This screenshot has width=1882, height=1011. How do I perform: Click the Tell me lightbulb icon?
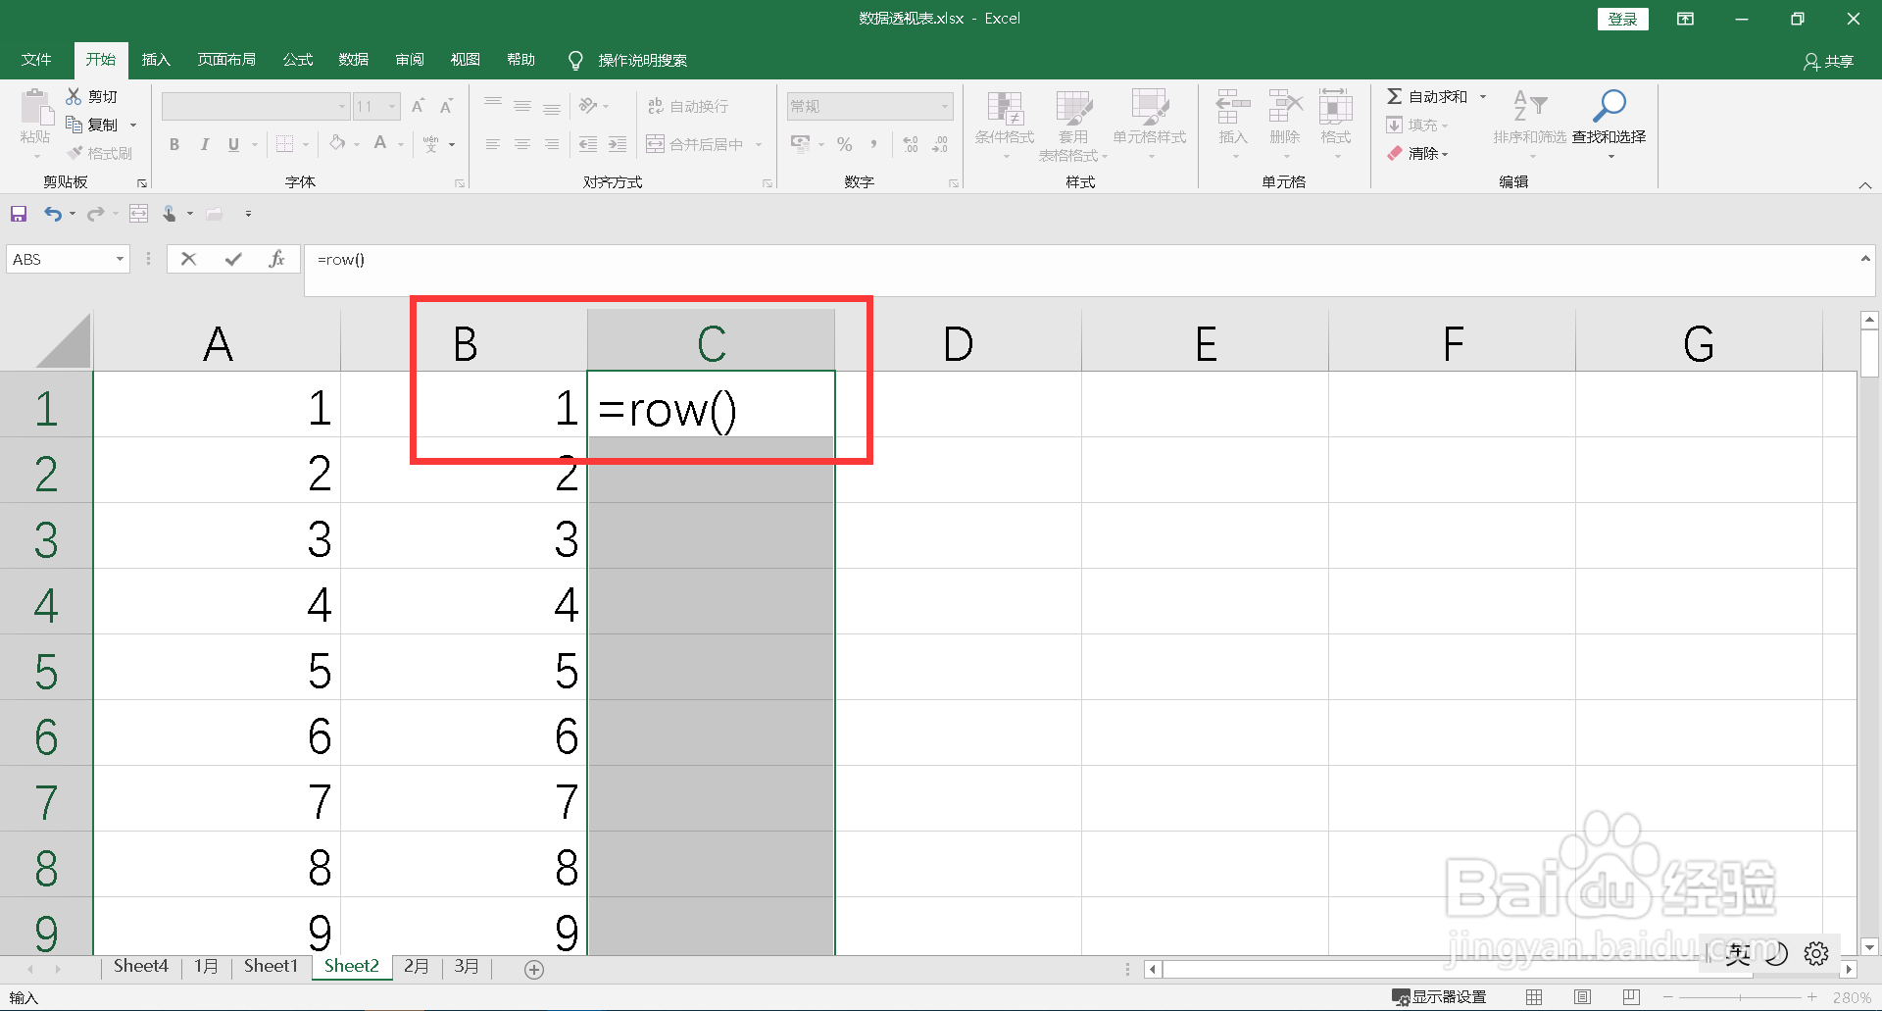[575, 61]
